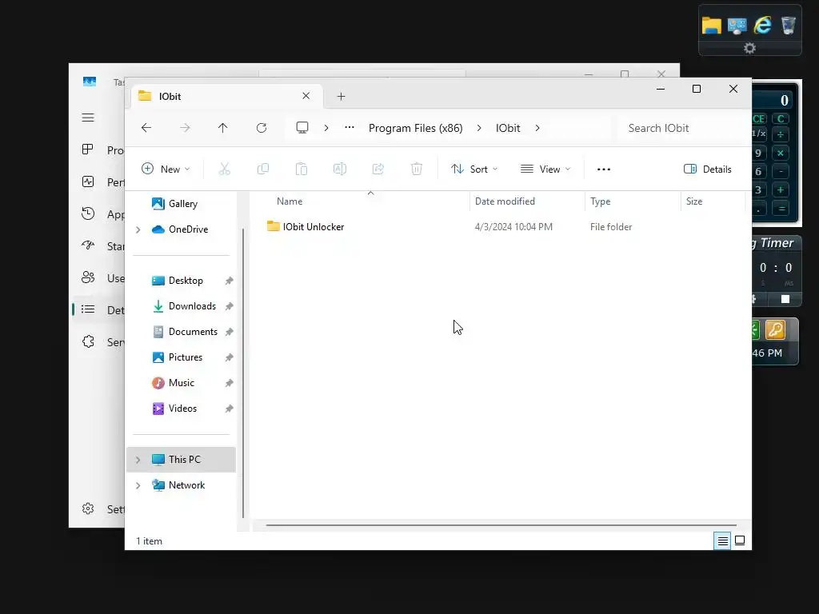Screen dimensions: 819x614
Task: Open Task Manager hamburger menu
Action: click(88, 118)
